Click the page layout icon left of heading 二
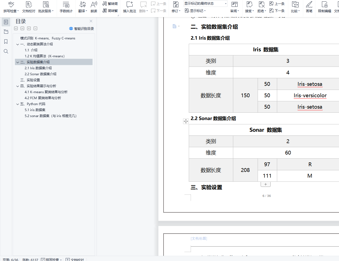339x261 pixels. tap(175, 26)
